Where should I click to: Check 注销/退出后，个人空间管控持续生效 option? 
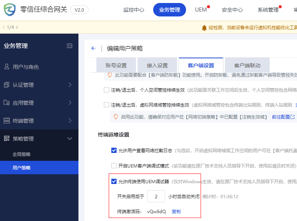click(x=106, y=90)
